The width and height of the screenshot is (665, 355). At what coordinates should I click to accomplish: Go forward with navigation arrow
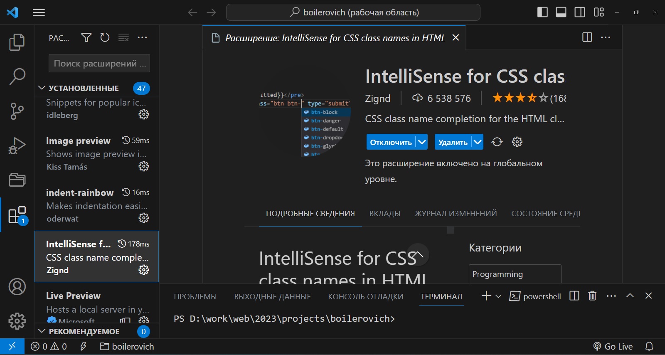pos(211,12)
